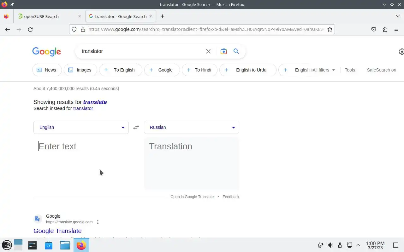Go back using the browser back arrow
This screenshot has height=252, width=404.
click(x=8, y=29)
